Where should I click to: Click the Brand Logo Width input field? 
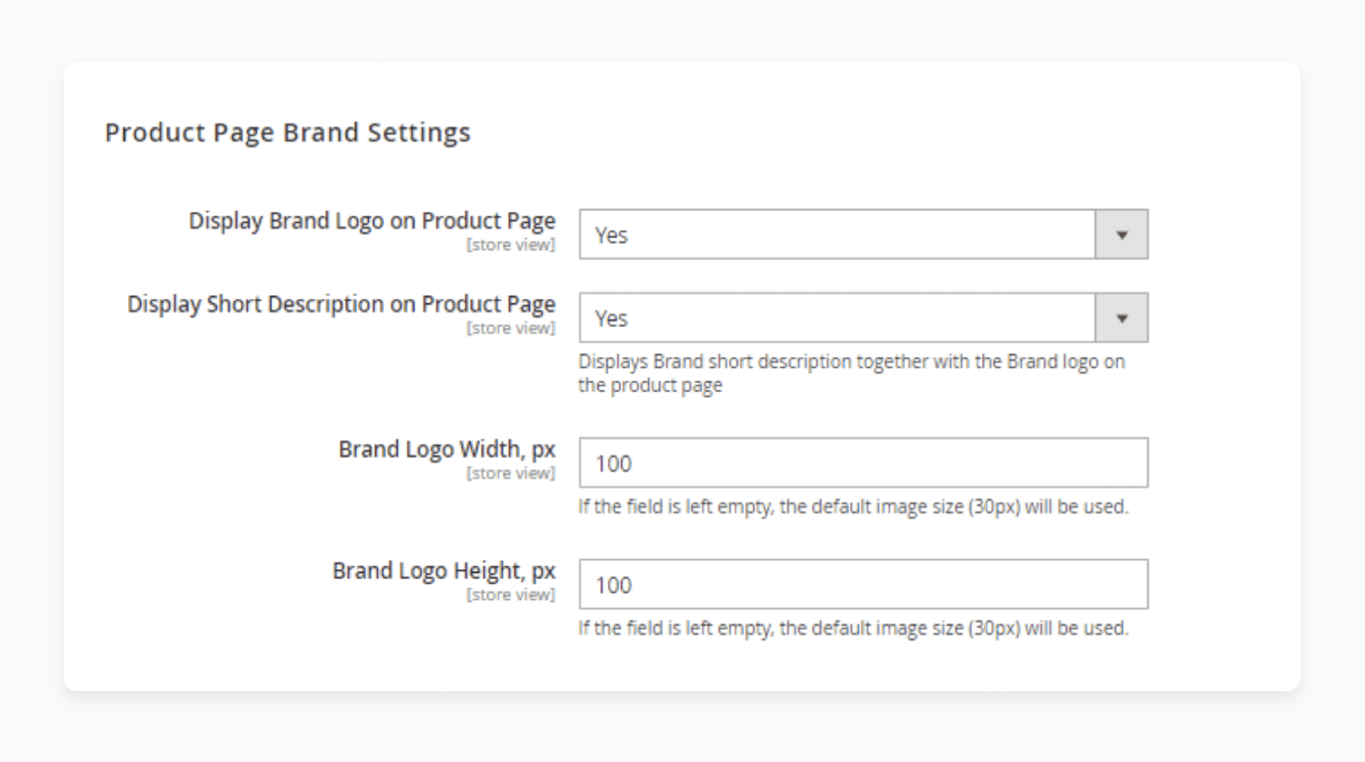[863, 463]
